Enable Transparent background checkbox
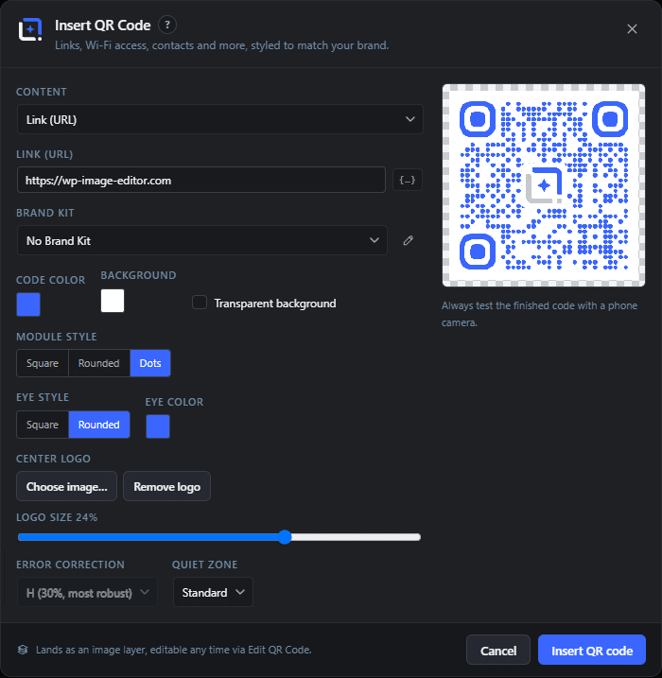 point(200,303)
